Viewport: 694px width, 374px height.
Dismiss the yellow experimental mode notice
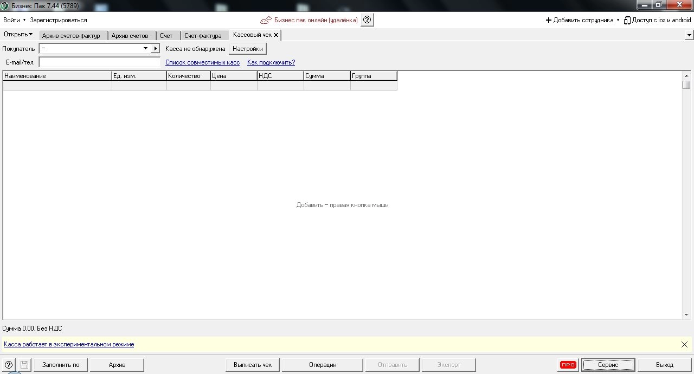684,344
